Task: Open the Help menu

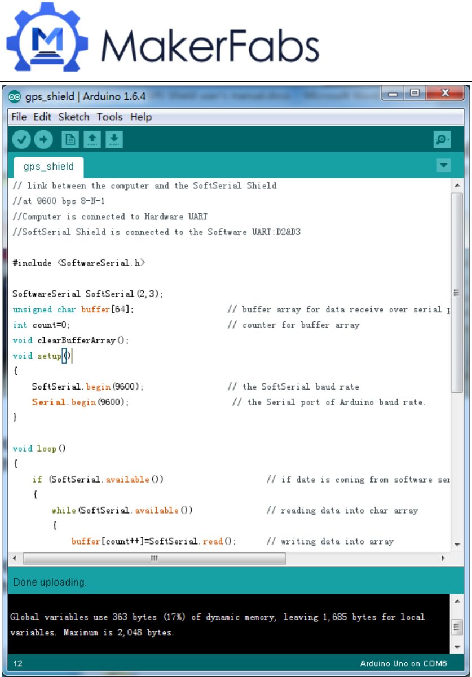Action: [141, 117]
